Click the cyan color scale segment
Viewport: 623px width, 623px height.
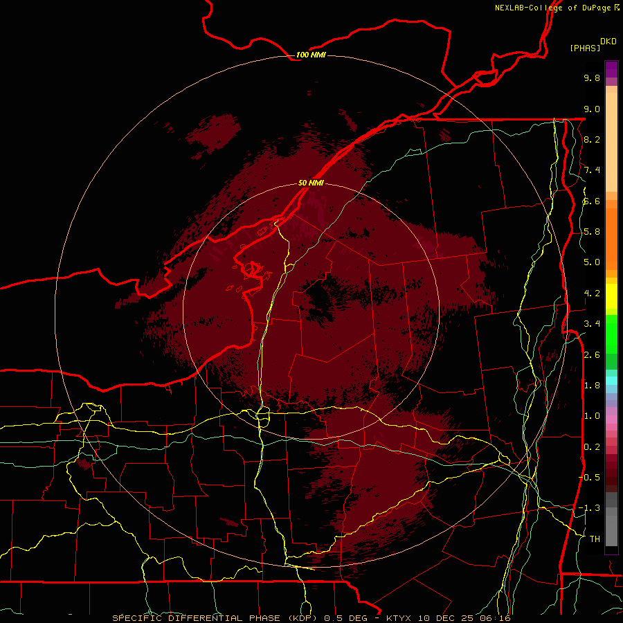(x=611, y=381)
